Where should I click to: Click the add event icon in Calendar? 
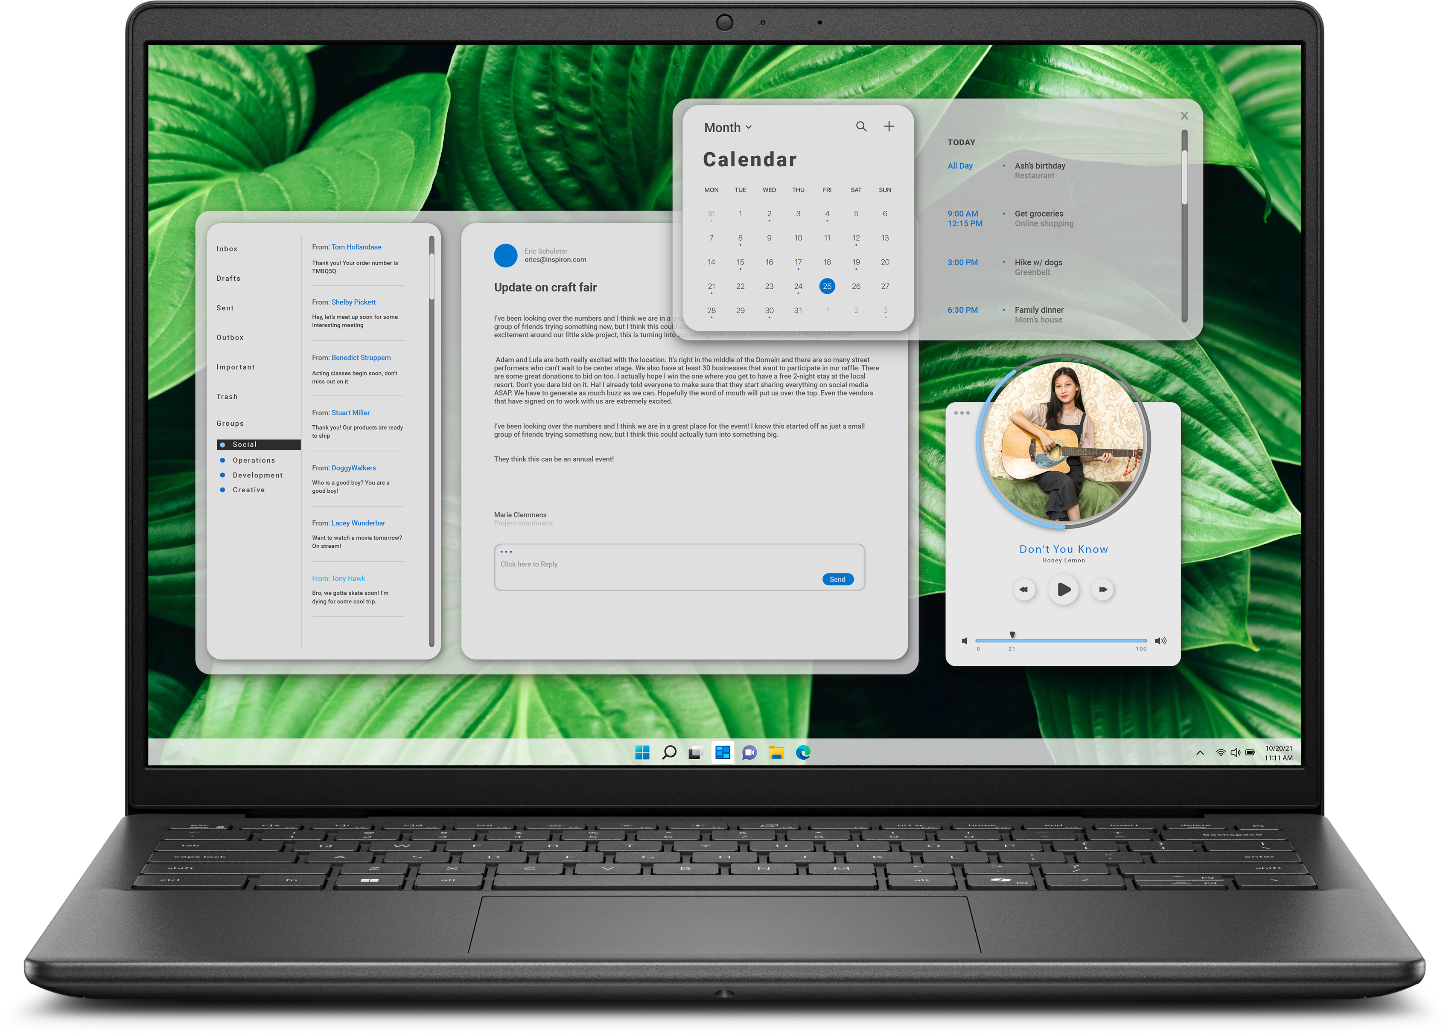click(x=890, y=126)
